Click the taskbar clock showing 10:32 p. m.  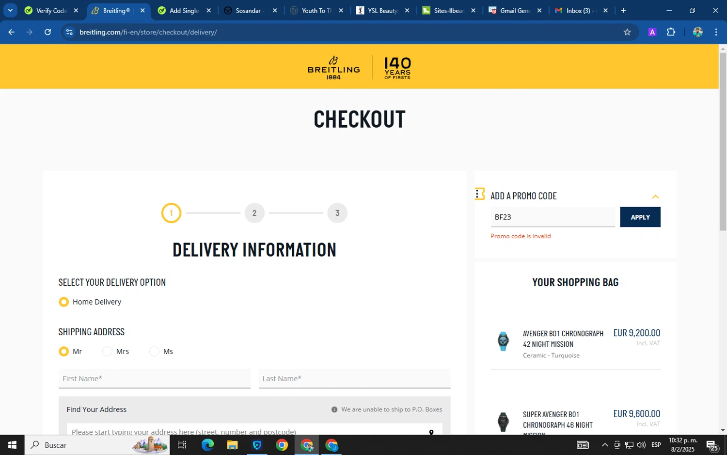coord(683,445)
